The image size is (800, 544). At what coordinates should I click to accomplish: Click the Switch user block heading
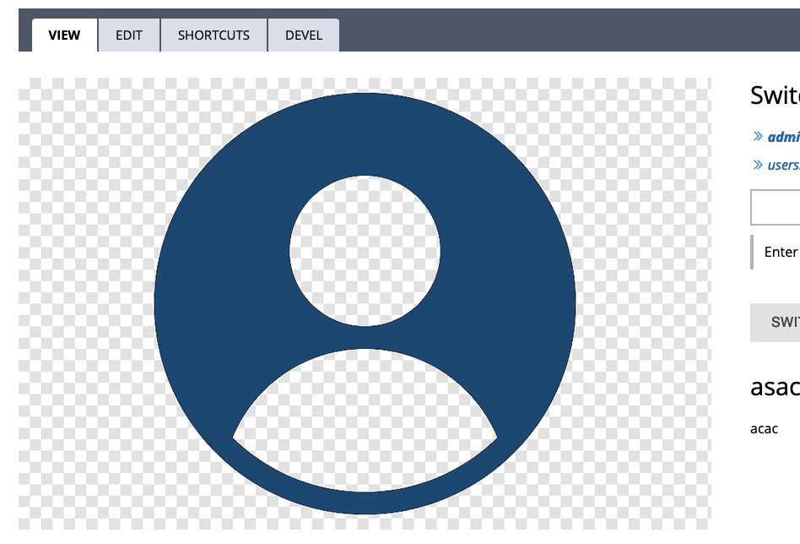(775, 95)
